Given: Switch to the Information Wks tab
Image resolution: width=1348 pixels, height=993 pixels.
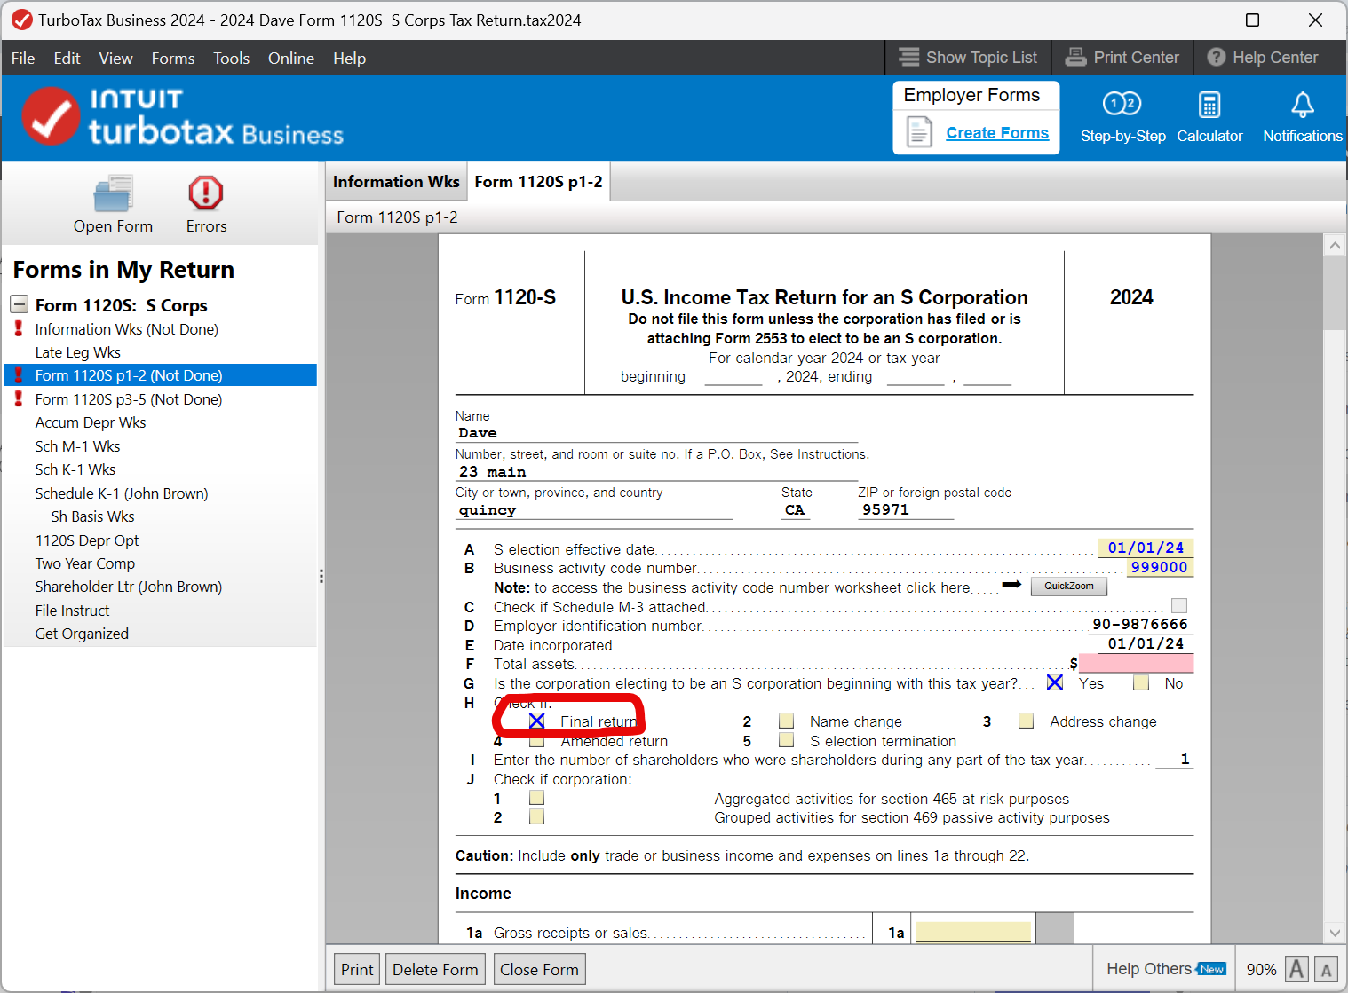Looking at the screenshot, I should [396, 182].
